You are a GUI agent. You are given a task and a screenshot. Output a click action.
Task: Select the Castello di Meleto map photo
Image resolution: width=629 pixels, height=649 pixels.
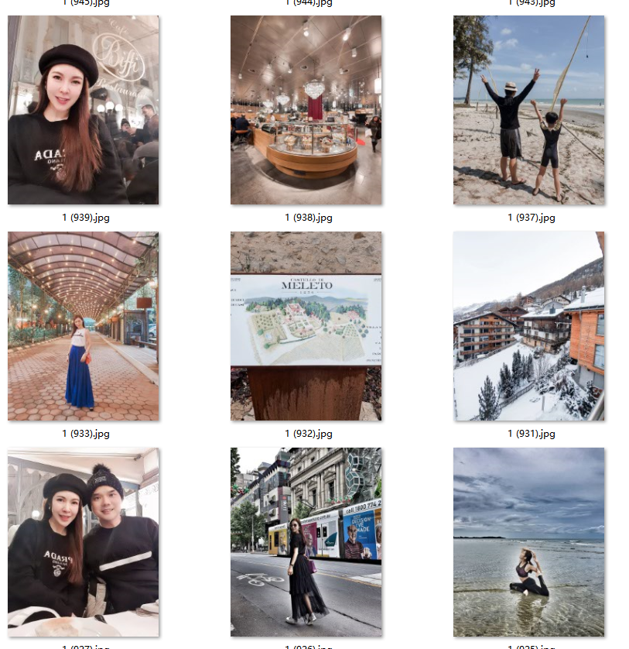pos(306,326)
